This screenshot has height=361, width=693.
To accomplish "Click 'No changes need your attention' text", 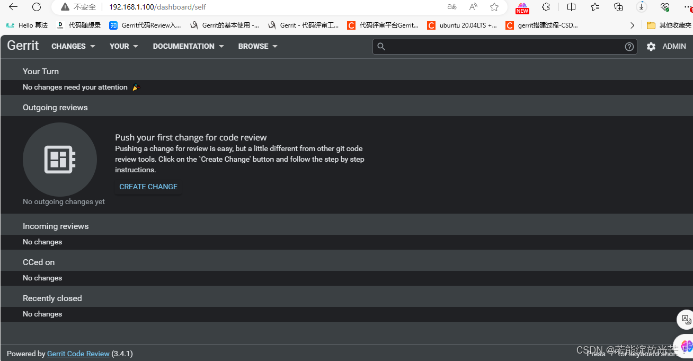I will point(75,87).
